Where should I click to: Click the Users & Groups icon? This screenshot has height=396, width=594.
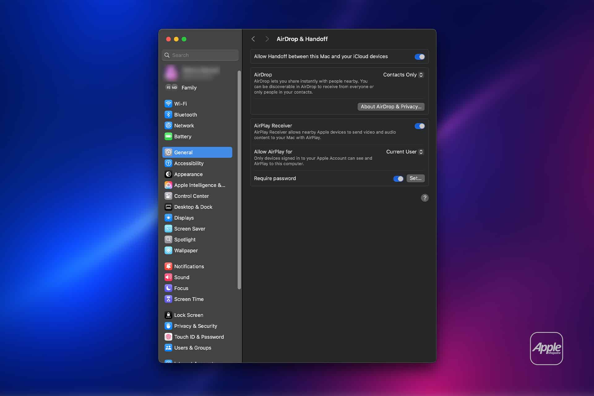[168, 348]
